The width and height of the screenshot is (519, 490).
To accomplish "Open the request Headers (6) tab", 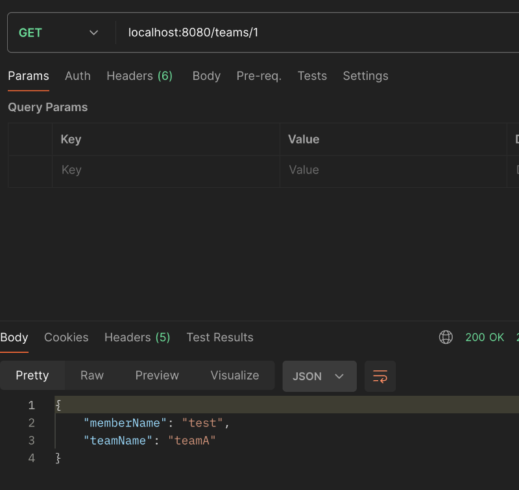I will pos(139,76).
